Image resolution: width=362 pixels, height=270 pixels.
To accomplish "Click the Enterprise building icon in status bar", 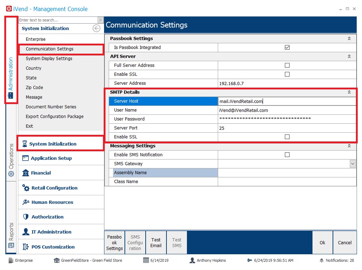I will (x=11, y=260).
